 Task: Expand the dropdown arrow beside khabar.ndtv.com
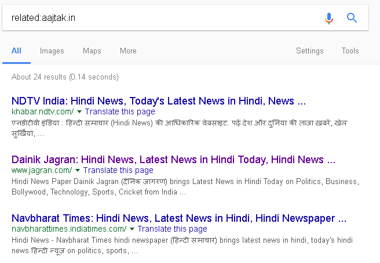[x=79, y=111]
